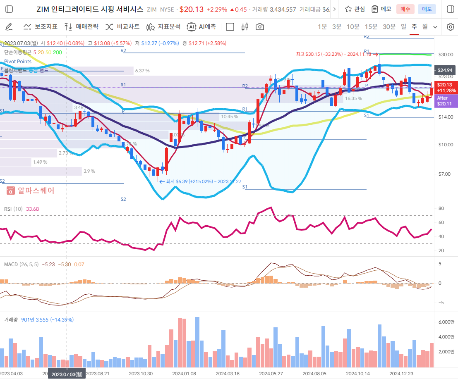Select the pencil drawing tool
Screen dimensions: 458x379
9,27
